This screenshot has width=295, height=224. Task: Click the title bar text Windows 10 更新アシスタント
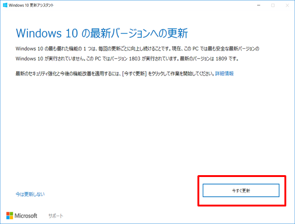pos(31,5)
